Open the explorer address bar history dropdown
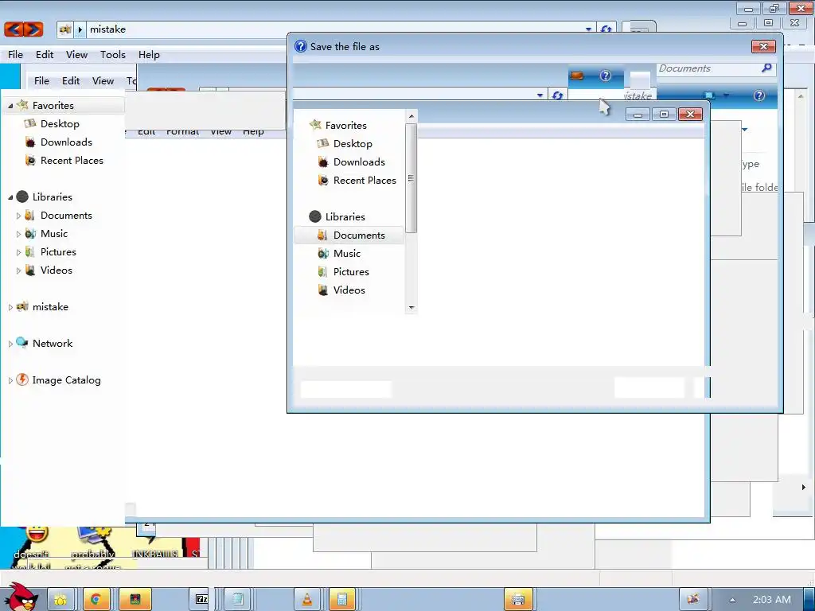 pos(588,29)
